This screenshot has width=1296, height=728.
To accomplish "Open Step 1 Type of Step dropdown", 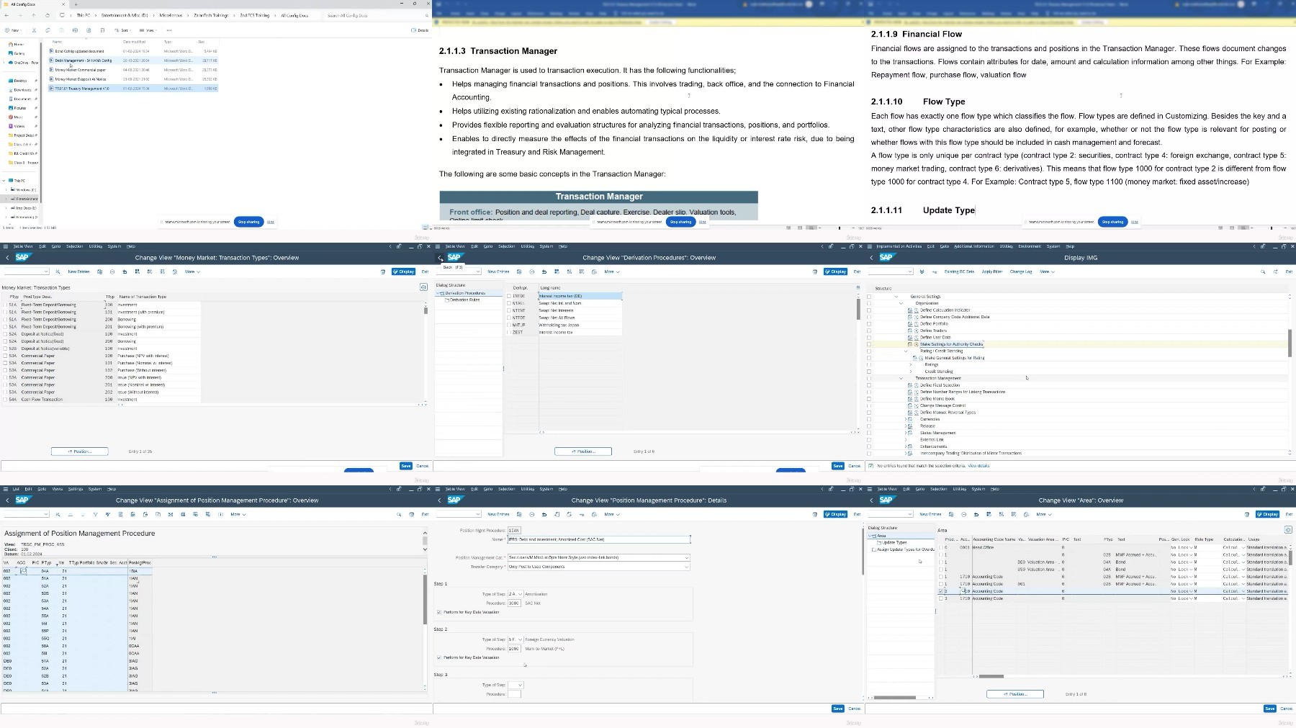I will pyautogui.click(x=520, y=594).
